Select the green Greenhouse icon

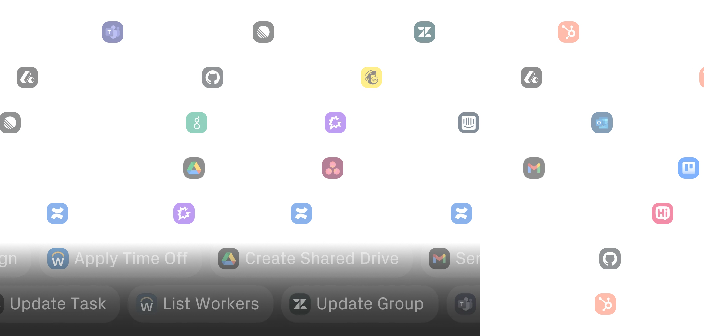[197, 123]
